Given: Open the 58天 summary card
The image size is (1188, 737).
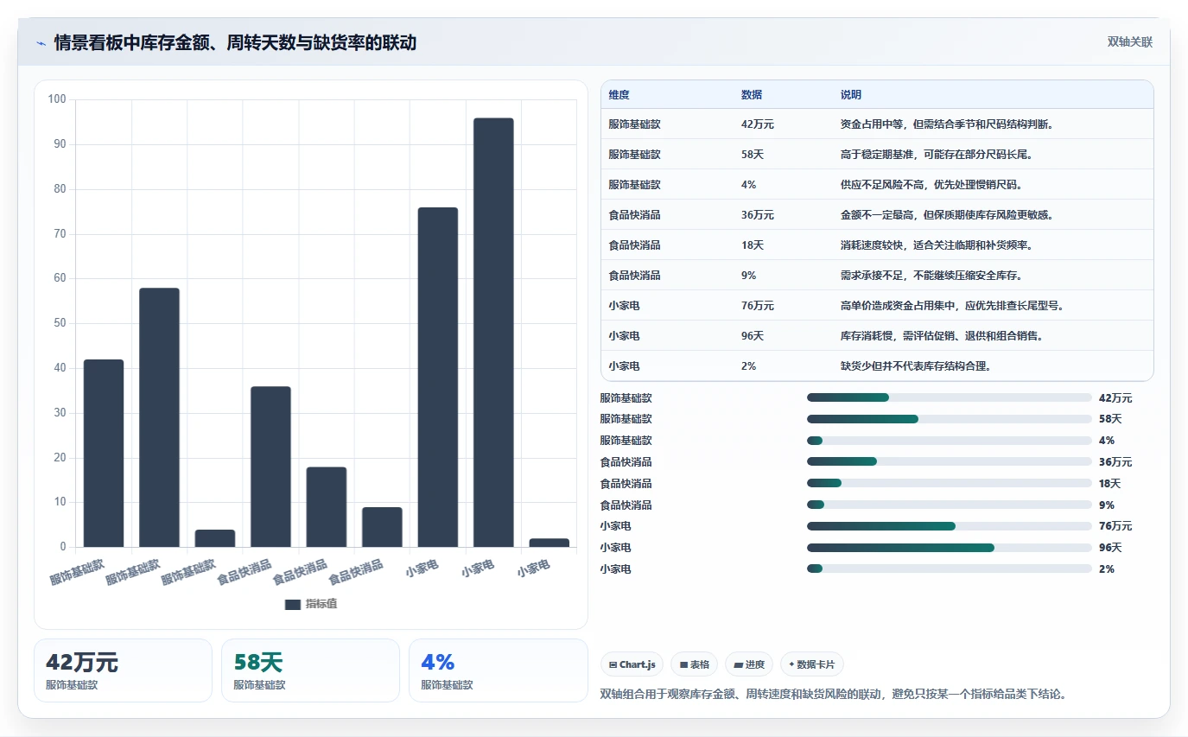Looking at the screenshot, I should 310,670.
